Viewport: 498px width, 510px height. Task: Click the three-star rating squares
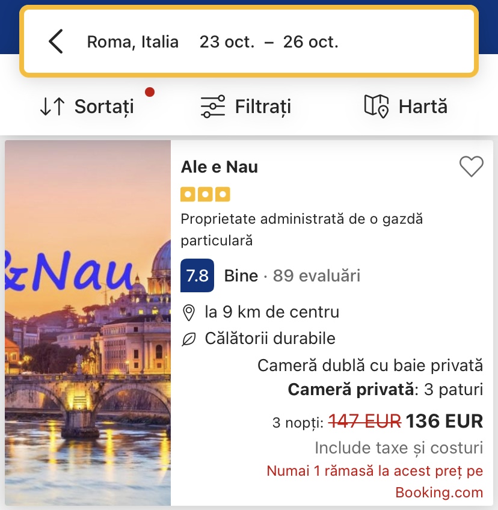click(x=205, y=195)
